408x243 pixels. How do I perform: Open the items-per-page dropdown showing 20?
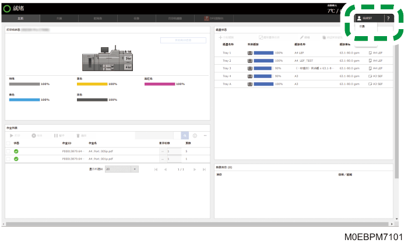[122, 169]
